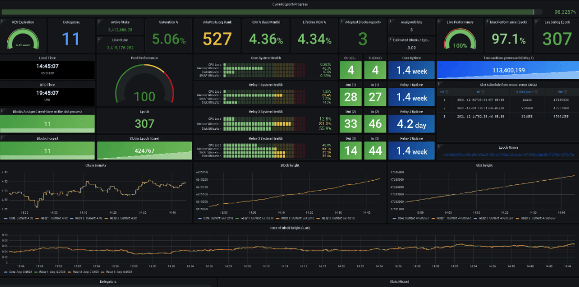Open Delegators row title at bottom
This screenshot has width=579, height=287.
pyautogui.click(x=108, y=281)
